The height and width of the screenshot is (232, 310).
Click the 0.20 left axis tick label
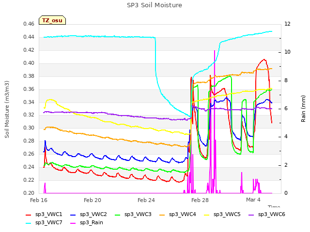click(29, 193)
